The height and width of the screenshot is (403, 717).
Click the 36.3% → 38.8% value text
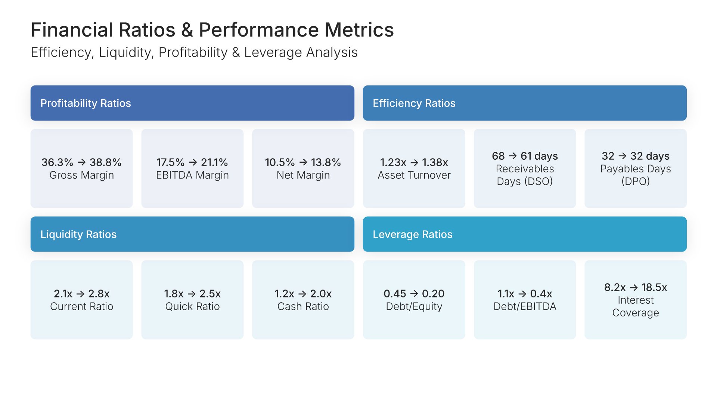point(81,162)
